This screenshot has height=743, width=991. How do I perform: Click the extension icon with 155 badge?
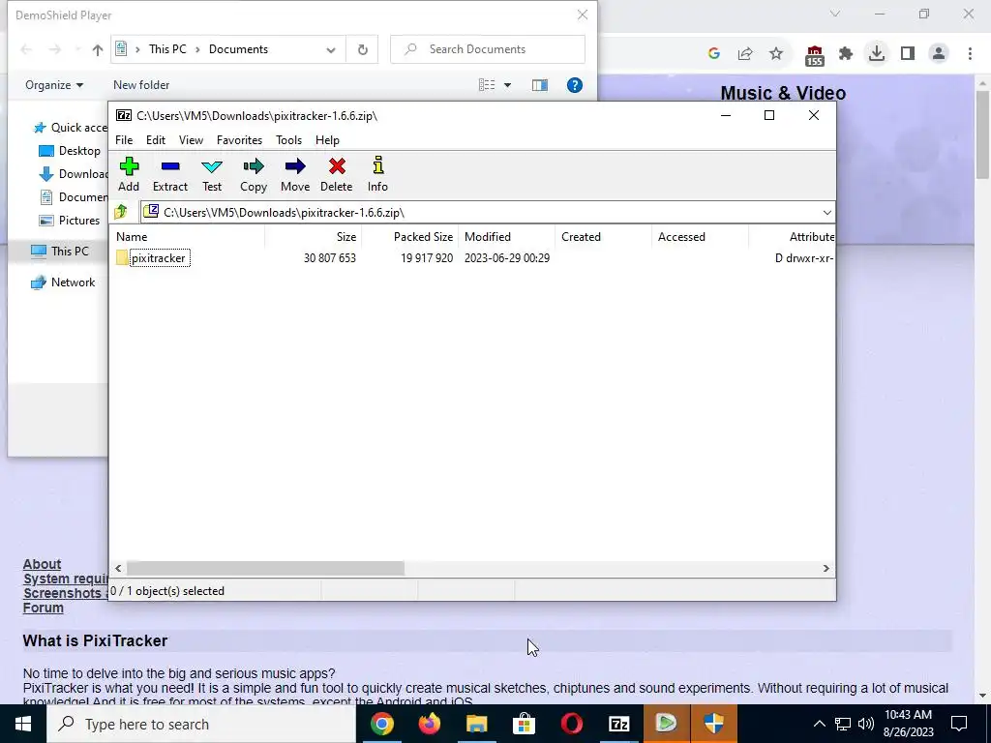(x=815, y=55)
